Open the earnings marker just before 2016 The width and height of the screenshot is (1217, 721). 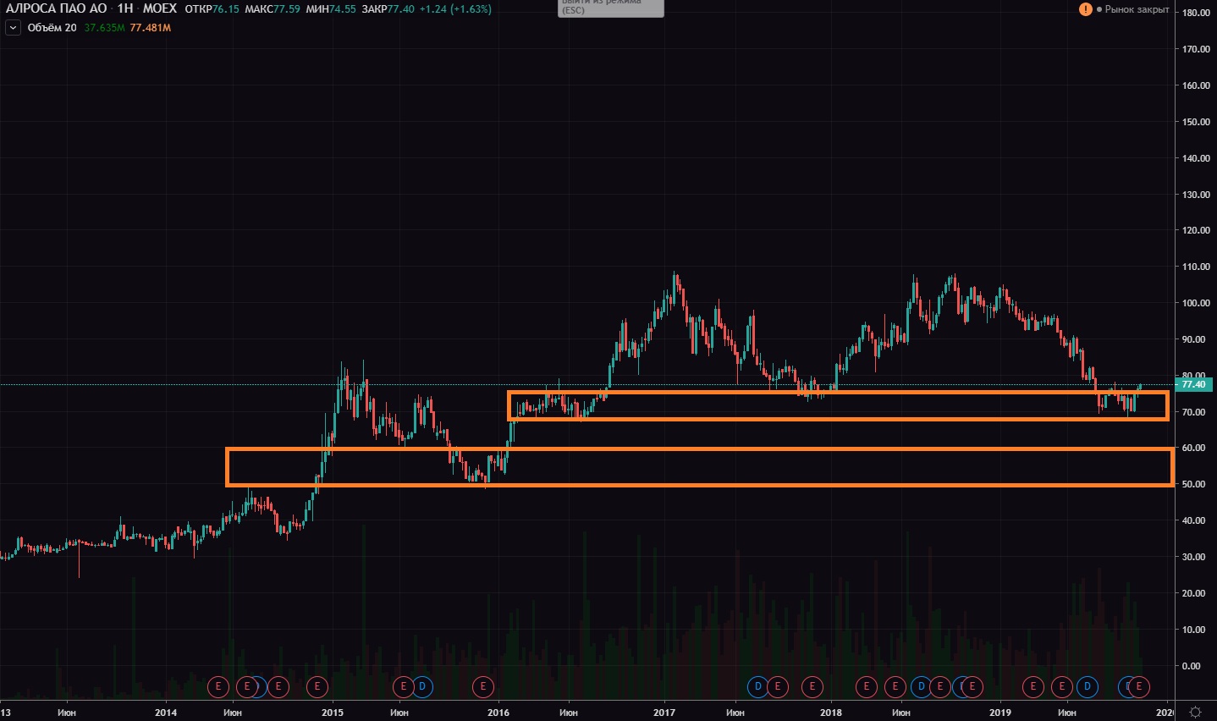(x=483, y=686)
